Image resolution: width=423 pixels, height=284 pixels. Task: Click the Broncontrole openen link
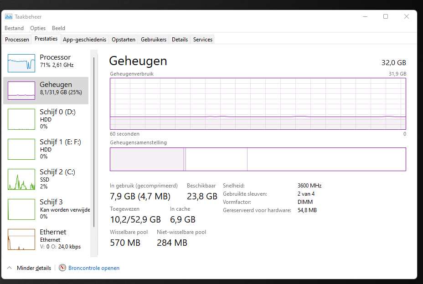94,268
